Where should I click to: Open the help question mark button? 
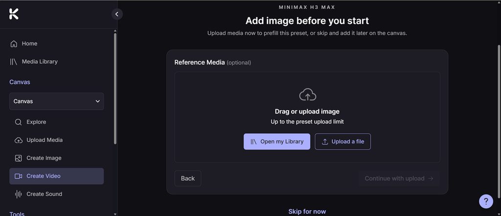pyautogui.click(x=486, y=201)
